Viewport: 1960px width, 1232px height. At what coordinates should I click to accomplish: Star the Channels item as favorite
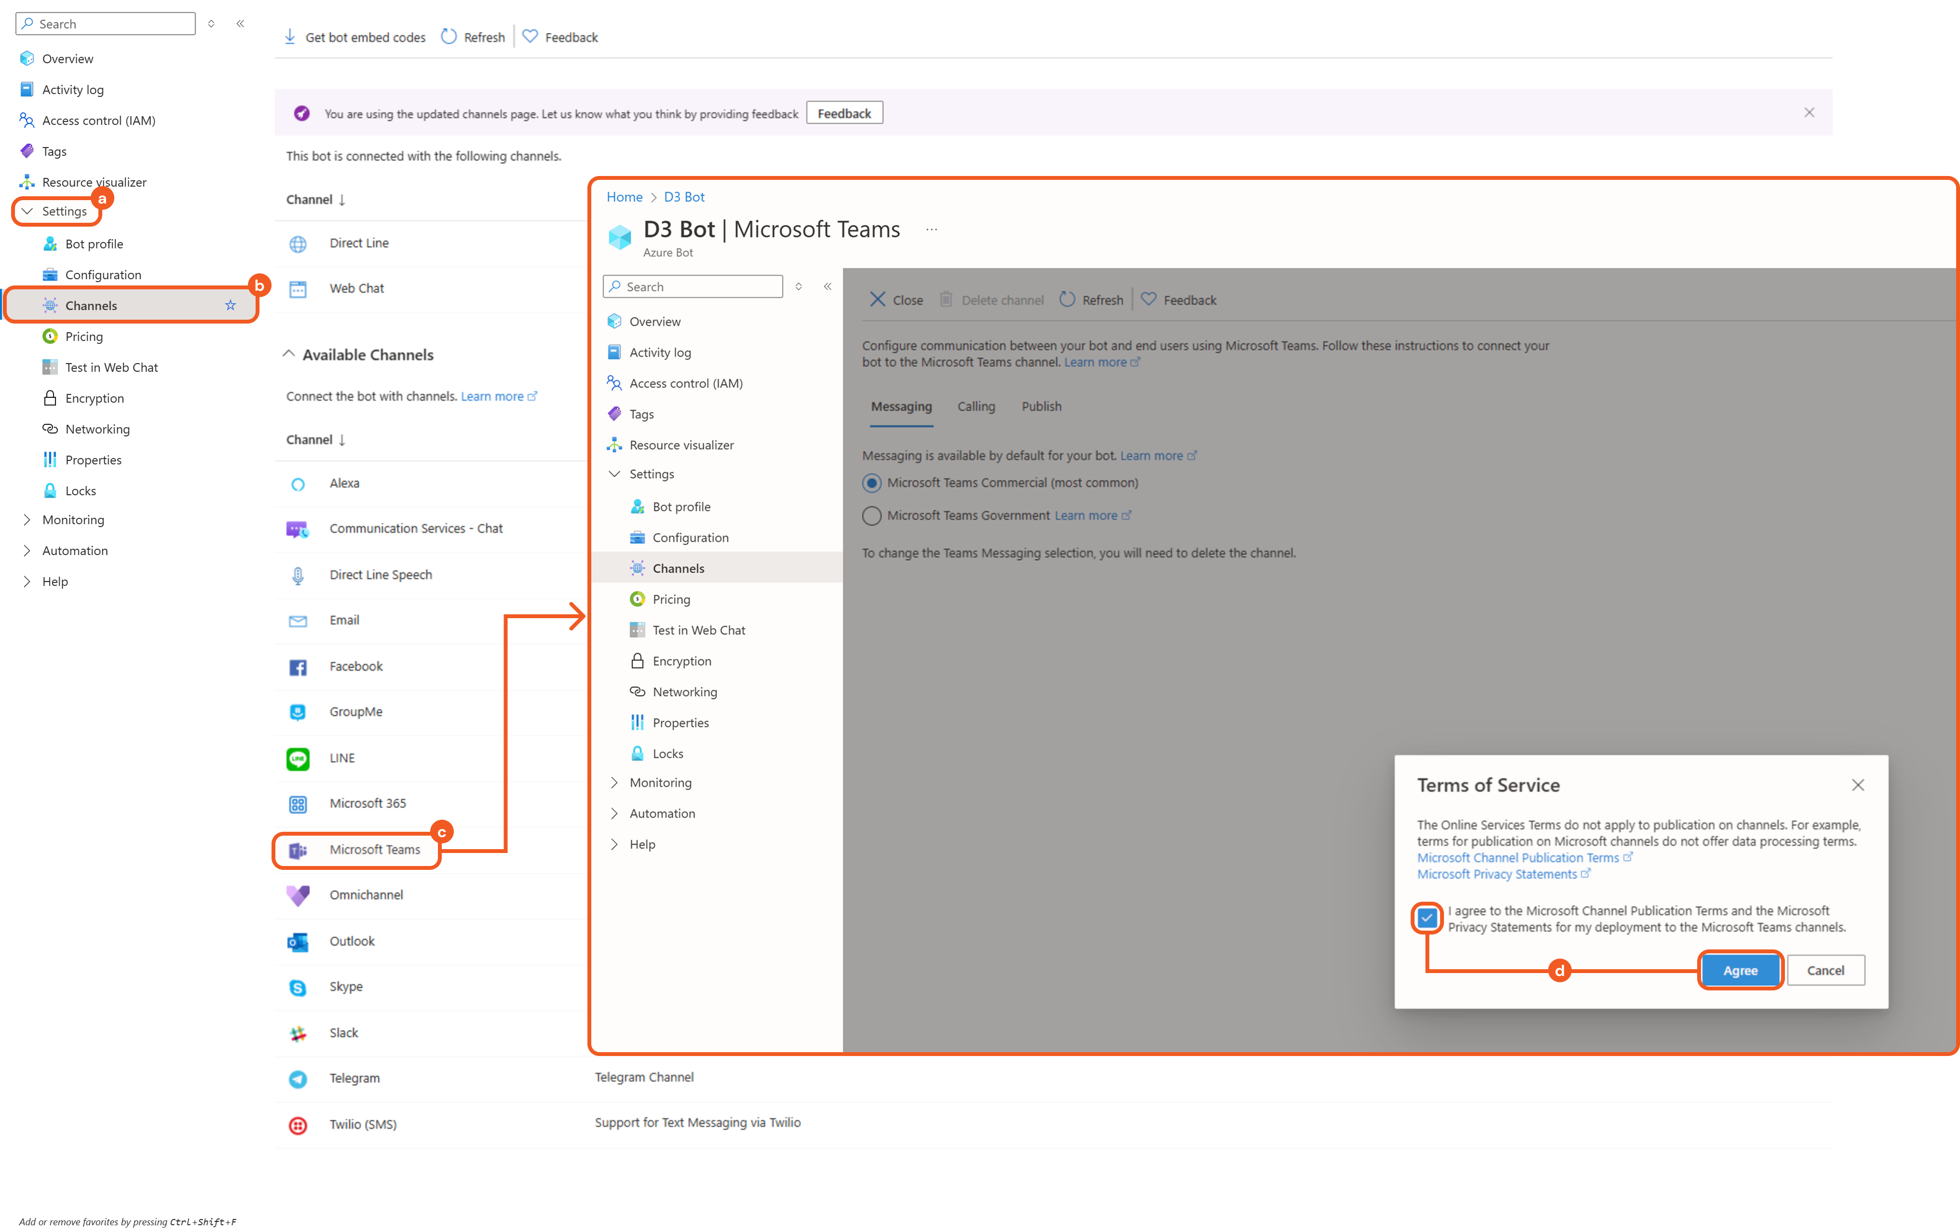231,305
